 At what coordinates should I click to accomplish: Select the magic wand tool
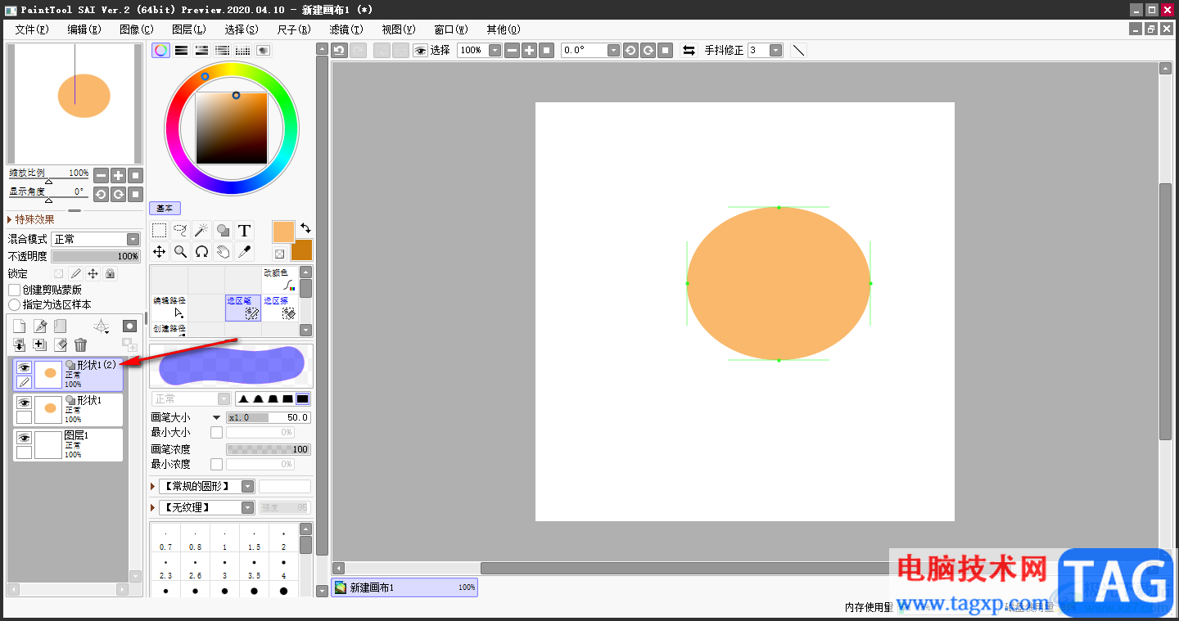click(201, 231)
